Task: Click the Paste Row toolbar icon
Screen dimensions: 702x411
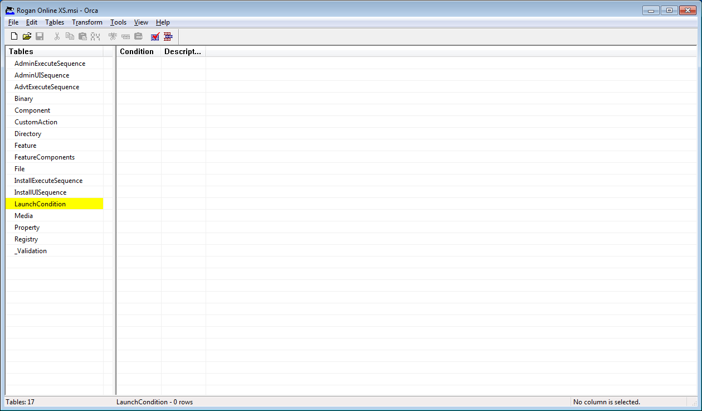Action: coord(138,36)
